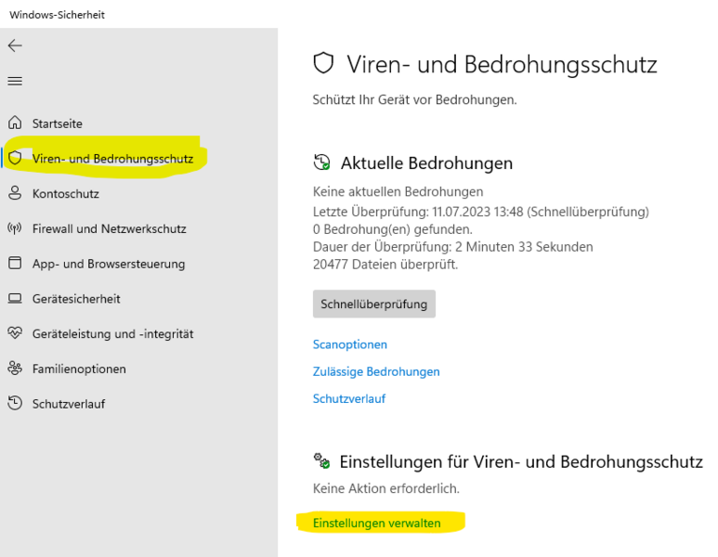This screenshot has height=557, width=718.
Task: Open Firewall und Netzwerkschutz section
Action: [109, 228]
